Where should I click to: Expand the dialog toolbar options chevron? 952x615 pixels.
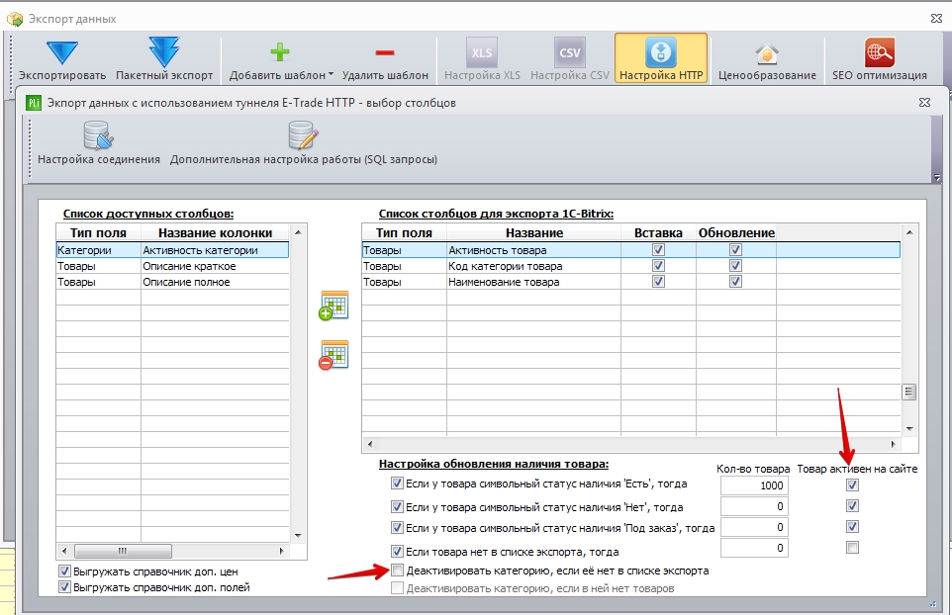point(936,177)
